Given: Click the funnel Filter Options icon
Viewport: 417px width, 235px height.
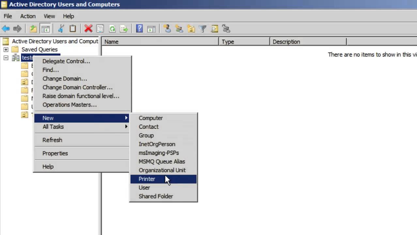Looking at the screenshot, I should [x=203, y=29].
